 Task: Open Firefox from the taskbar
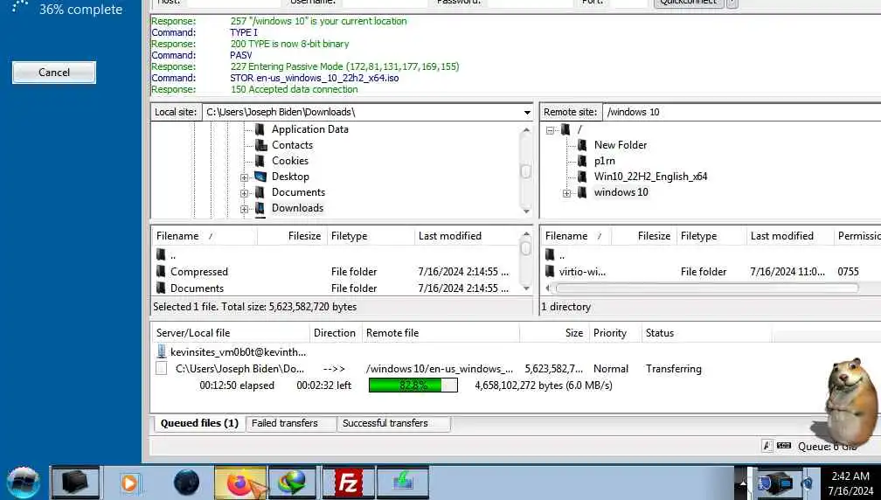click(x=239, y=483)
